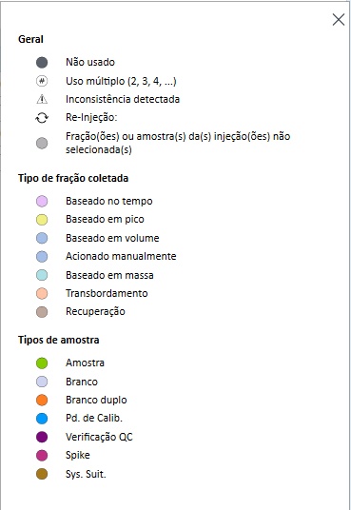Screen dimensions: 351x510
Task: Click the Tipo de fração coletada heading
Action: click(x=73, y=178)
